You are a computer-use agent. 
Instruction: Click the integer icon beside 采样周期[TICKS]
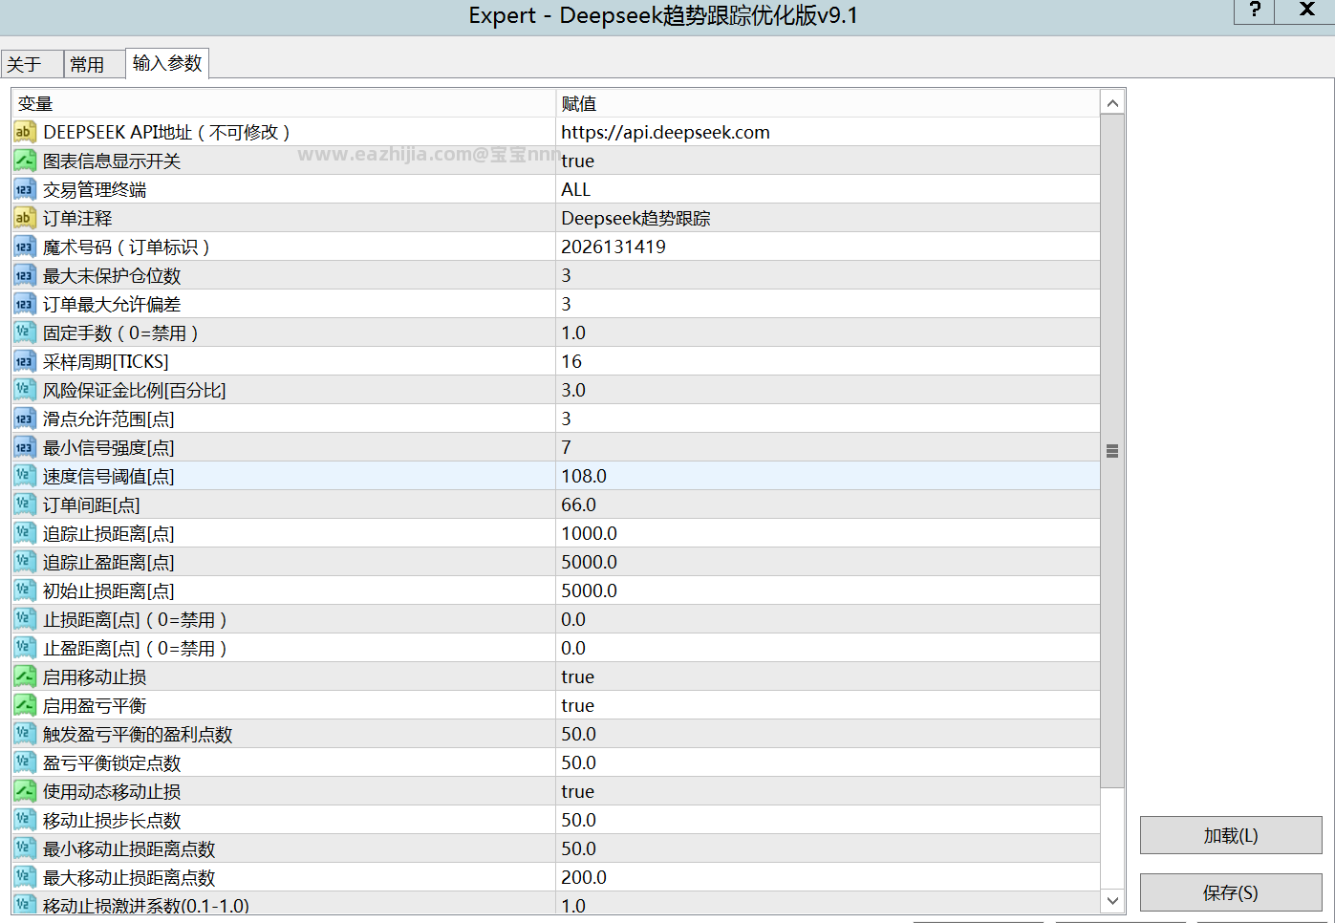point(25,361)
